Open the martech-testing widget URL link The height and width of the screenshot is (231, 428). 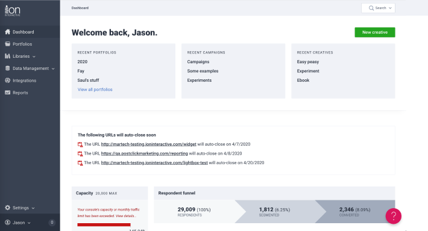[x=148, y=144]
